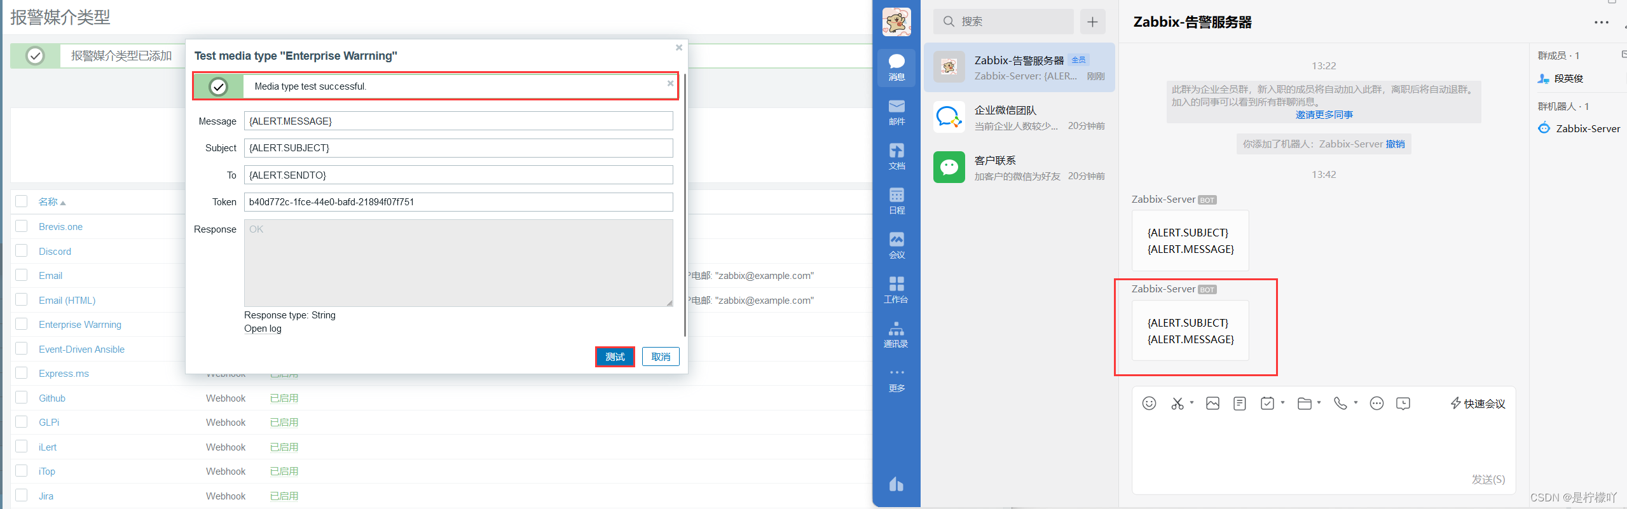Viewport: 1627px width, 509px height.
Task: Click the folder file icon in chat toolbar
Action: pos(1304,404)
